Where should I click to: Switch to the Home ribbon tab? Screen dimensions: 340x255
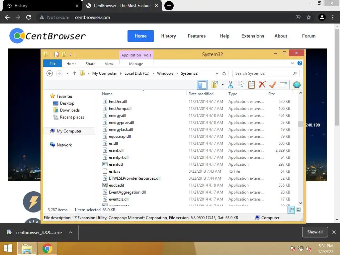click(x=71, y=64)
